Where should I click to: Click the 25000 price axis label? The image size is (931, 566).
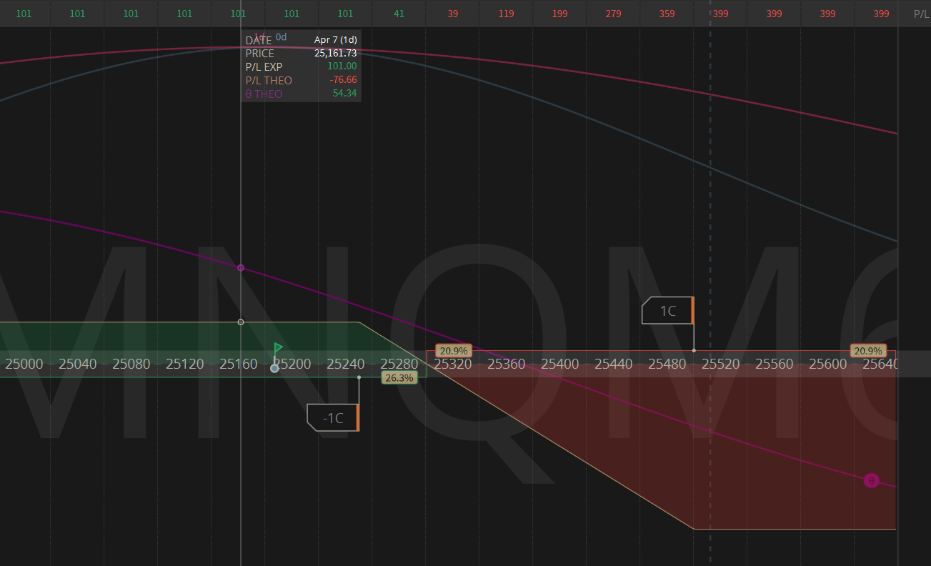tap(24, 364)
